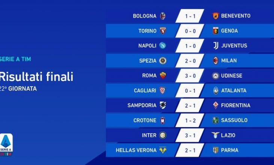Click the Risultati finali heading
This screenshot has width=274, height=165.
coord(36,77)
